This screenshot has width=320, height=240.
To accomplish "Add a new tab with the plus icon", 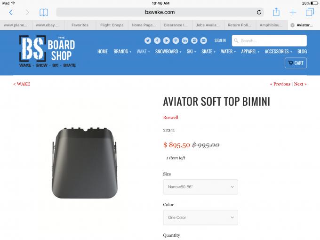I will 293,12.
